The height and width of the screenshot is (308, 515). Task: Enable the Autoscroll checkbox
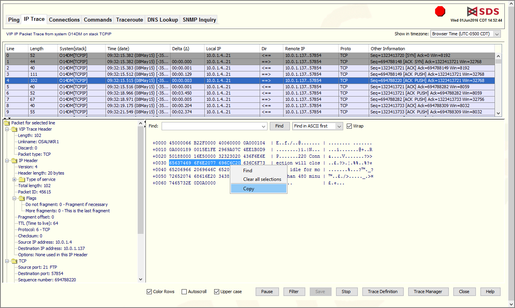click(184, 292)
